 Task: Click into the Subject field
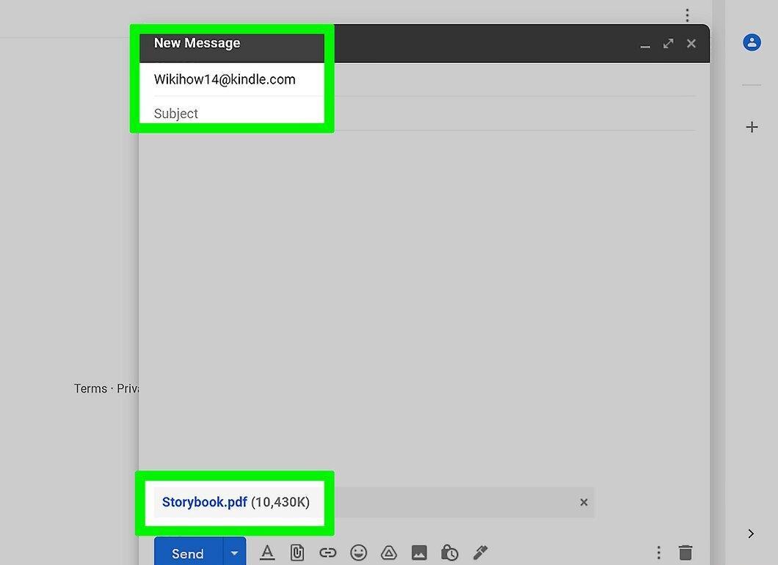point(424,114)
